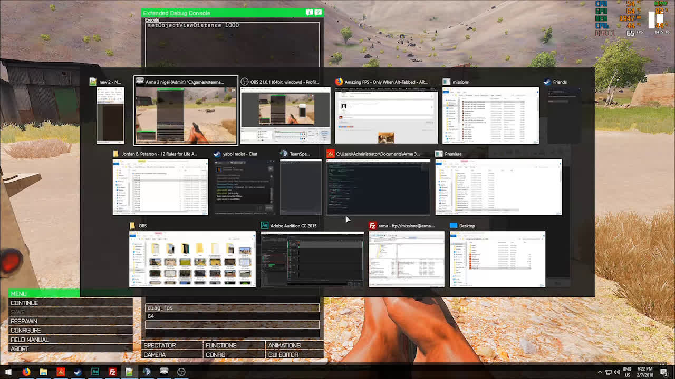The width and height of the screenshot is (675, 379).
Task: Click the GUI EDITOR debug console button
Action: [295, 355]
